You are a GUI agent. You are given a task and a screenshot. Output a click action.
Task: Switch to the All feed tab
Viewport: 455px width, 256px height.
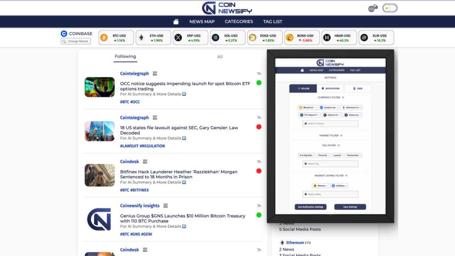[x=220, y=57]
